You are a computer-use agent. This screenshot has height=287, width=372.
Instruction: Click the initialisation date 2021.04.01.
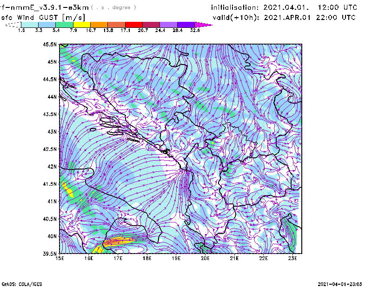(x=286, y=7)
